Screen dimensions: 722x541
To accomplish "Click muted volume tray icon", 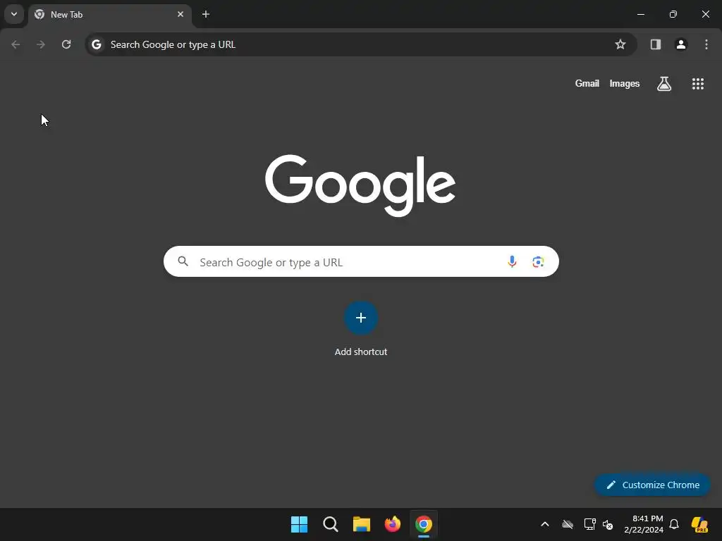I will pos(608,524).
